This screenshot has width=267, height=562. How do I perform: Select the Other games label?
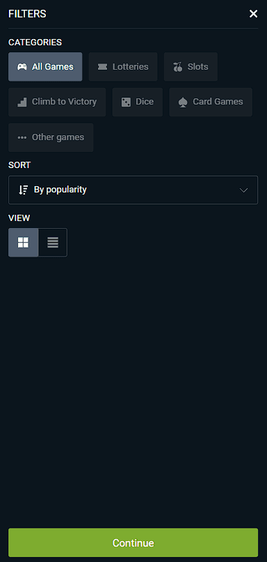(58, 137)
